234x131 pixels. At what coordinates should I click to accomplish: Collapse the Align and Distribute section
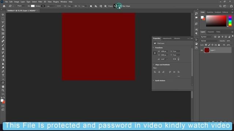[154, 65]
